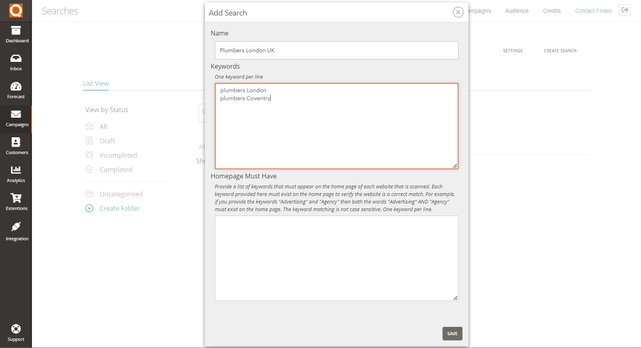This screenshot has height=348, width=641.
Task: Click the 'One keyword per line' hint
Action: tap(239, 77)
